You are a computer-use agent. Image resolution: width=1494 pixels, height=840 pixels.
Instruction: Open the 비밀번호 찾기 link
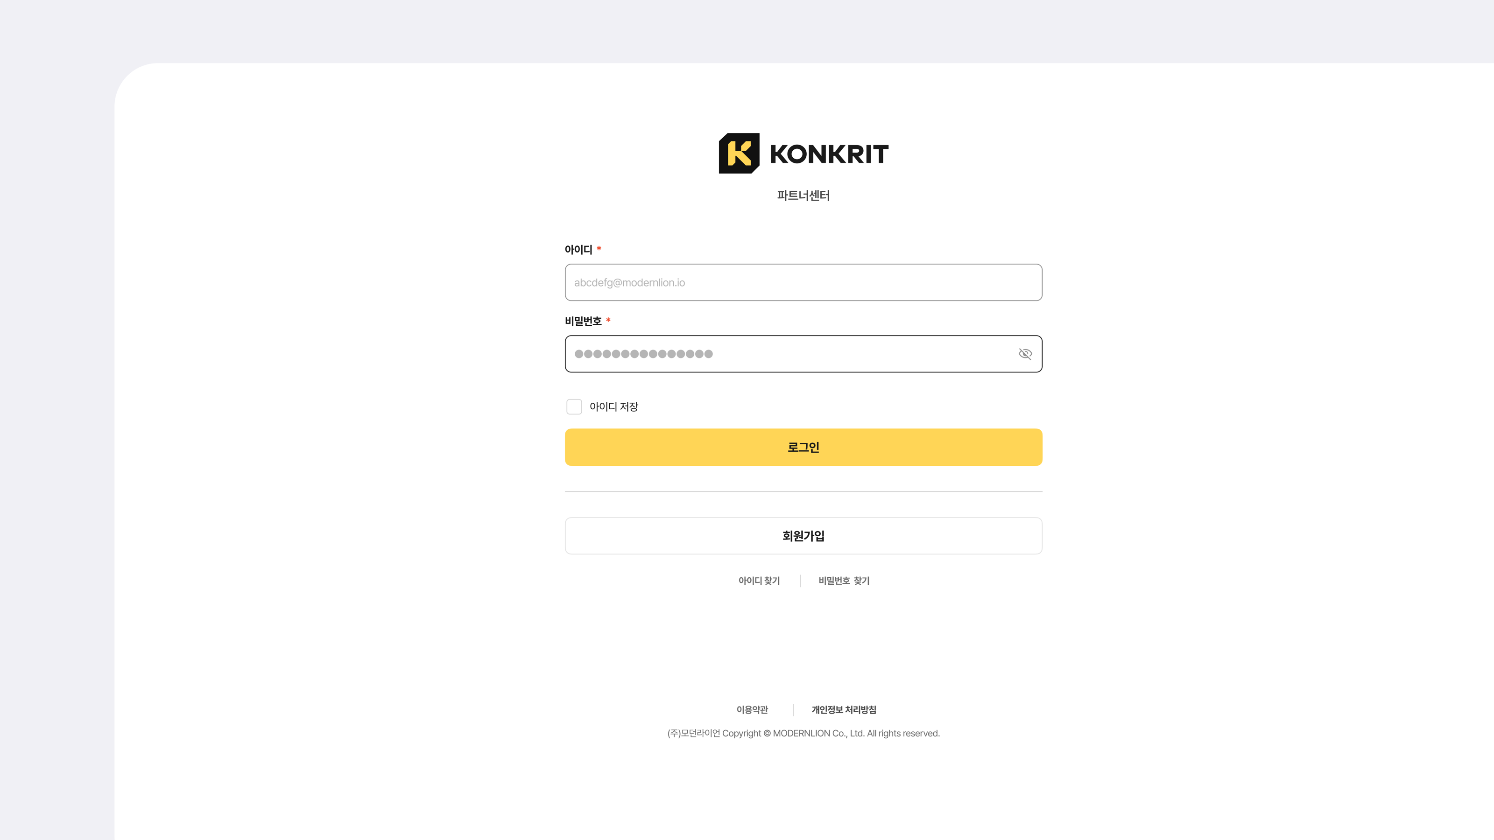coord(844,580)
